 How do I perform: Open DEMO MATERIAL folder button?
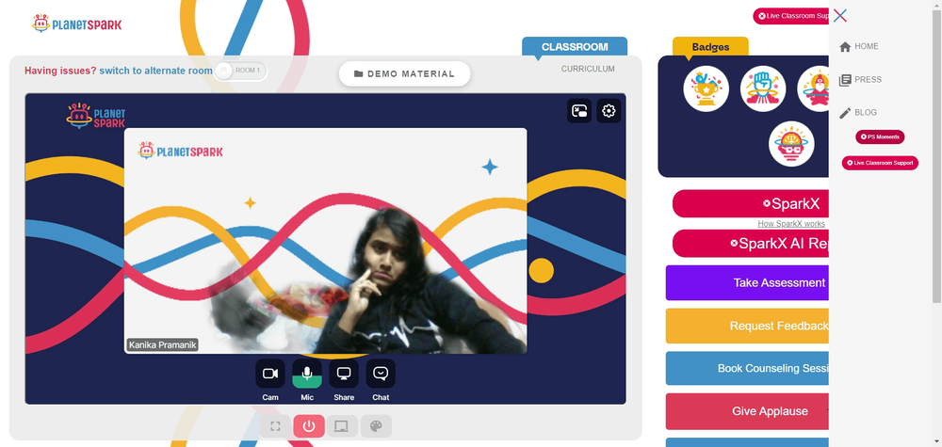tap(404, 73)
